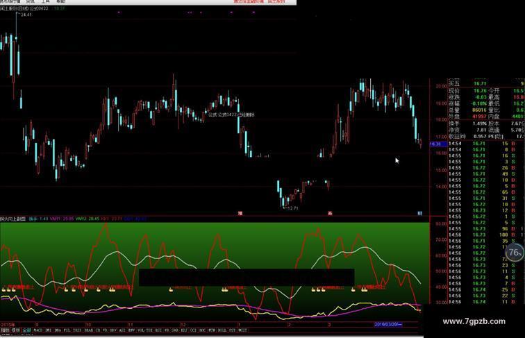This screenshot has height=338, width=525.
Task: Switch to the 模板 tab
Action: 16,330
